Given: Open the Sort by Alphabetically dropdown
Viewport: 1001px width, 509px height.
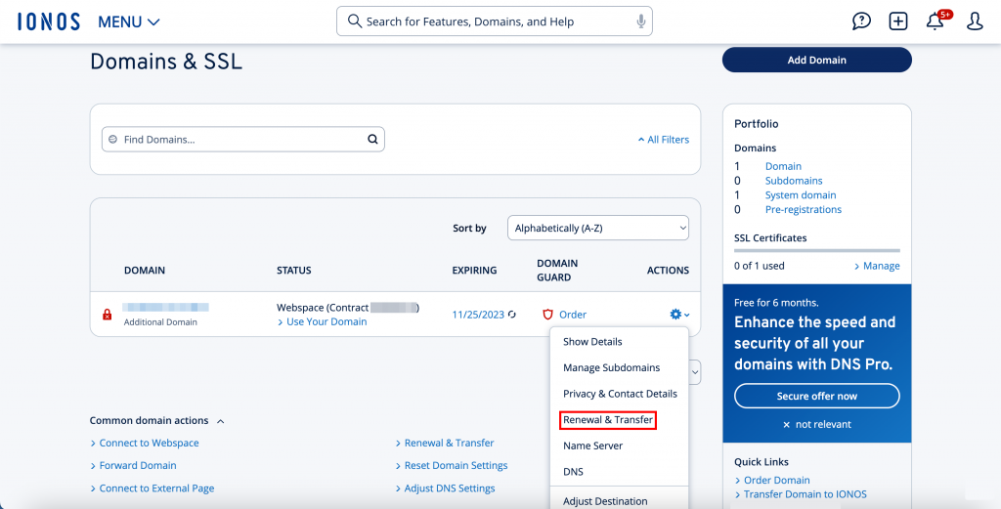Looking at the screenshot, I should (x=597, y=228).
